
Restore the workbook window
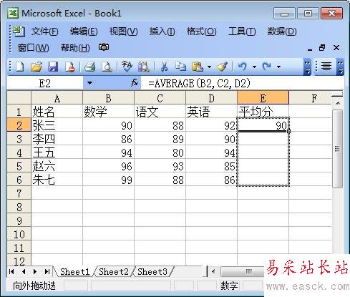[322, 48]
